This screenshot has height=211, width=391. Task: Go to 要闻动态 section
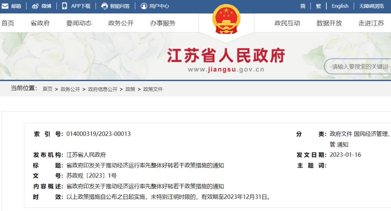[79, 23]
